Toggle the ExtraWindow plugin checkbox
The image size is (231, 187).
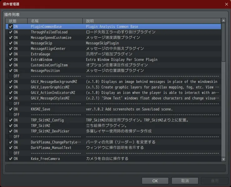(11, 60)
